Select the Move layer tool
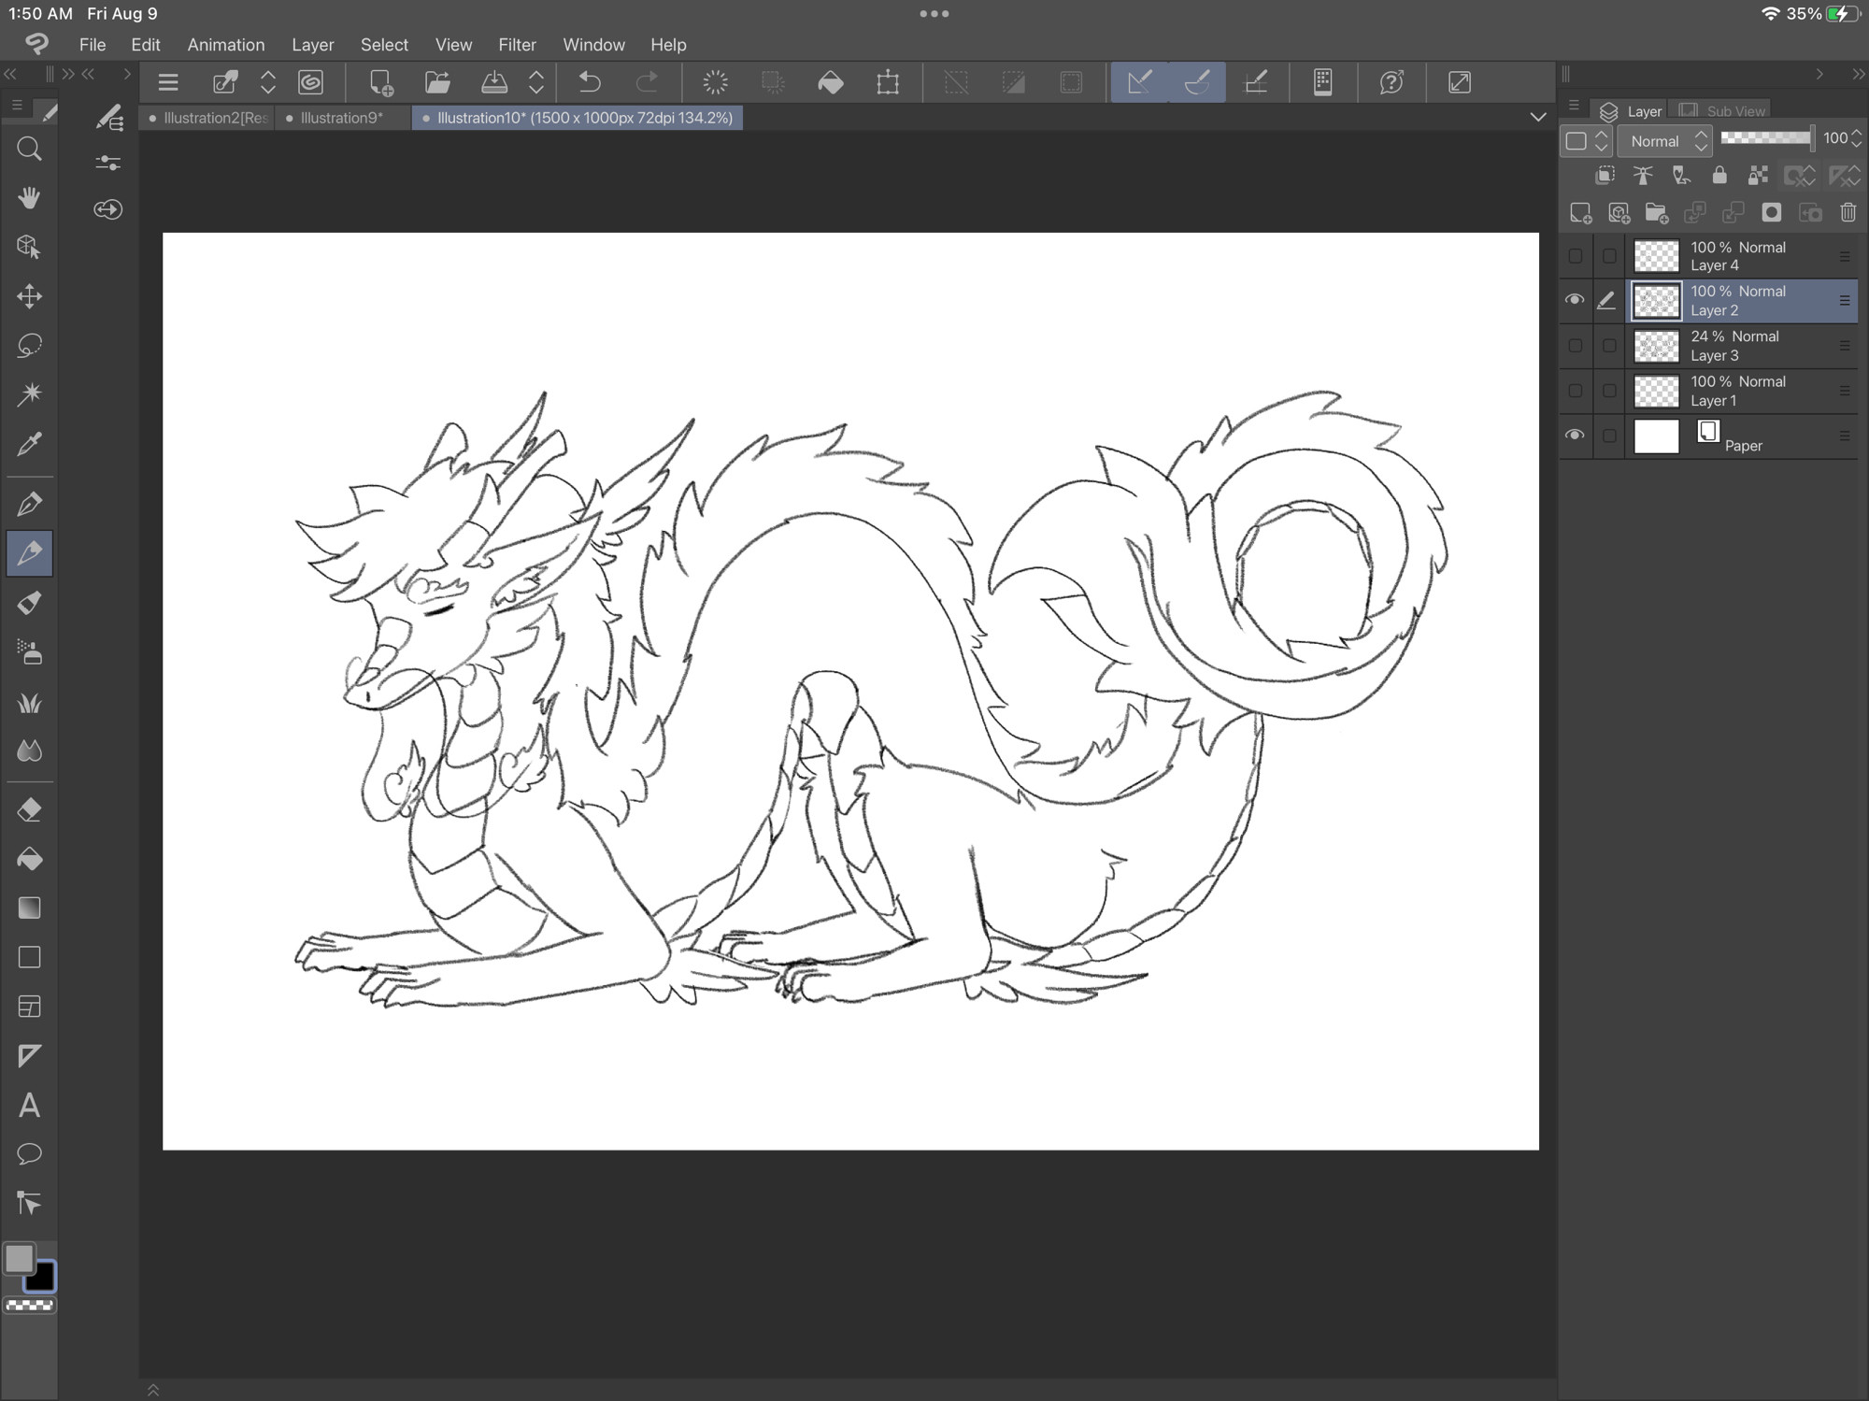The image size is (1869, 1401). (x=29, y=296)
